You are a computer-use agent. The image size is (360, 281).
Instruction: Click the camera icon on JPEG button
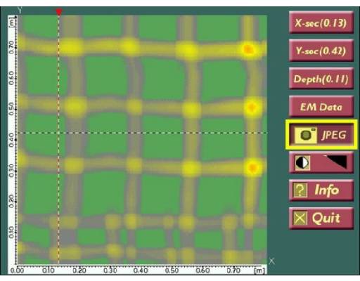click(x=305, y=135)
